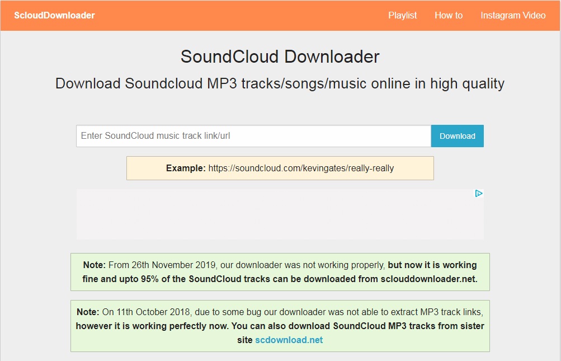Image resolution: width=561 pixels, height=361 pixels.
Task: Open the How to page
Action: point(449,16)
